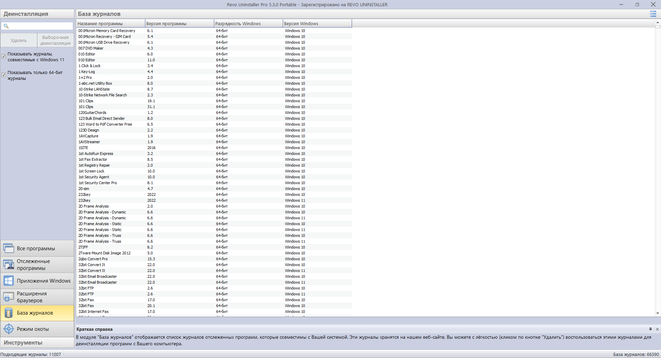This screenshot has height=358, width=661.
Task: Open the Browser Extensions (Расширения браузеров) section
Action: point(37,297)
